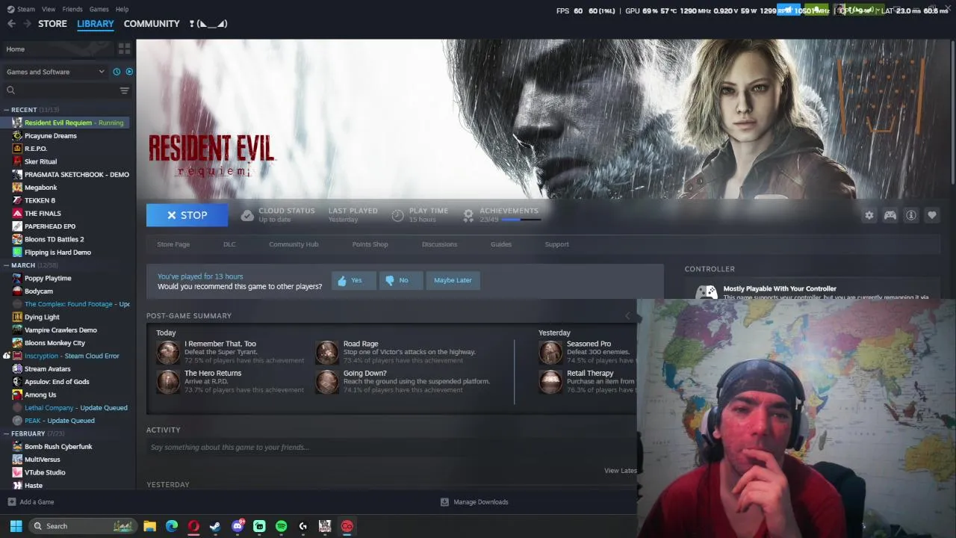Open the View menu
The height and width of the screenshot is (538, 956).
click(49, 9)
